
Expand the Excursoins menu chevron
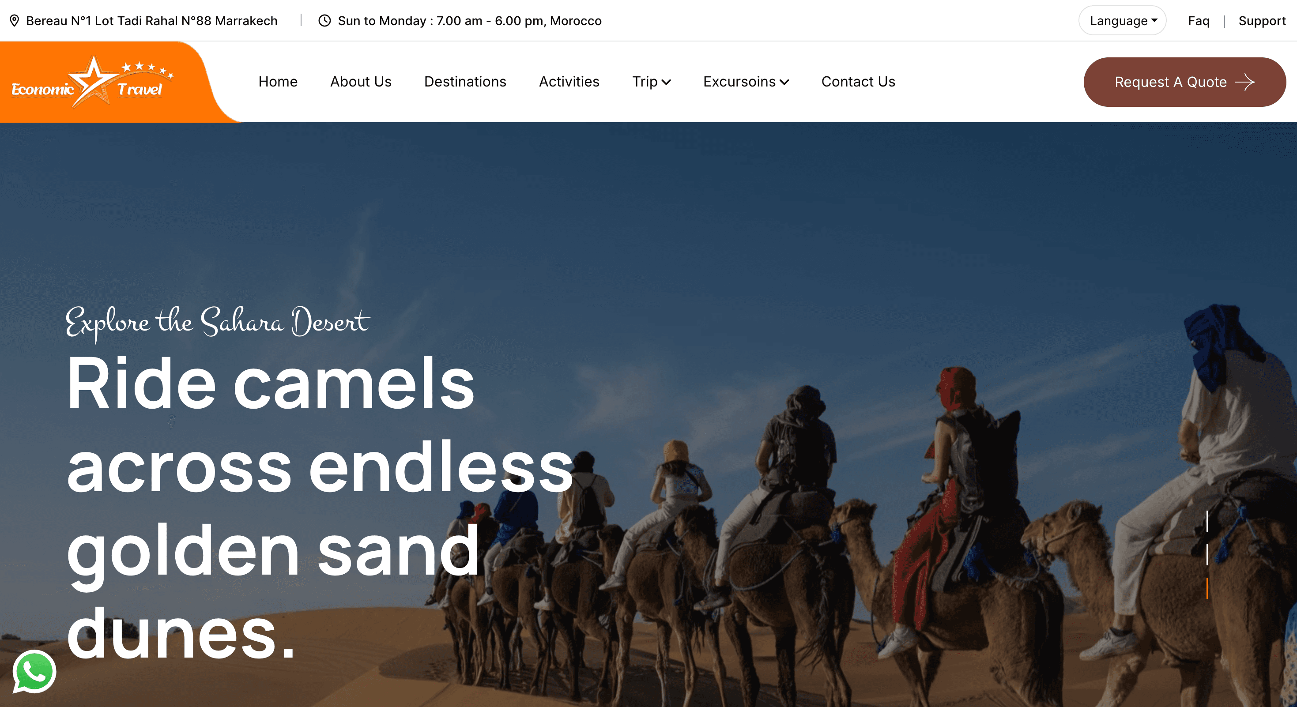point(784,82)
